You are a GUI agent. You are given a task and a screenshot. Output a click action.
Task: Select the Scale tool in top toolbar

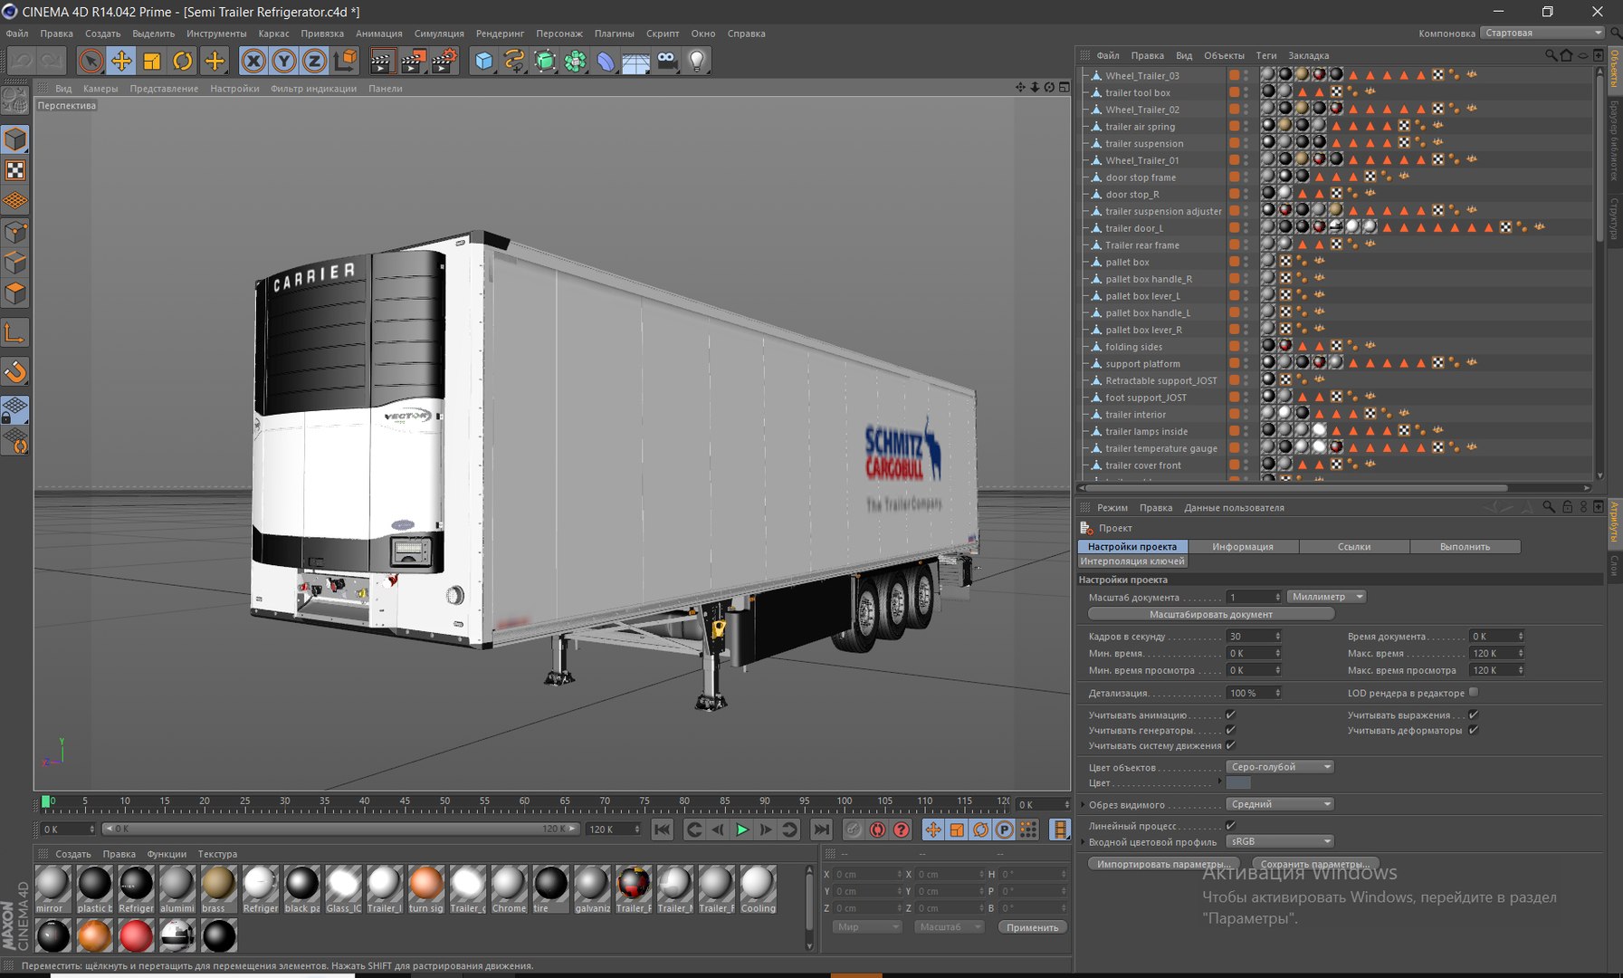coord(152,61)
